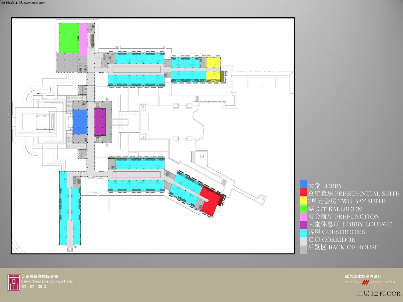
Task: Click the pink prefunction strip on the floor plan
Action: (83, 40)
